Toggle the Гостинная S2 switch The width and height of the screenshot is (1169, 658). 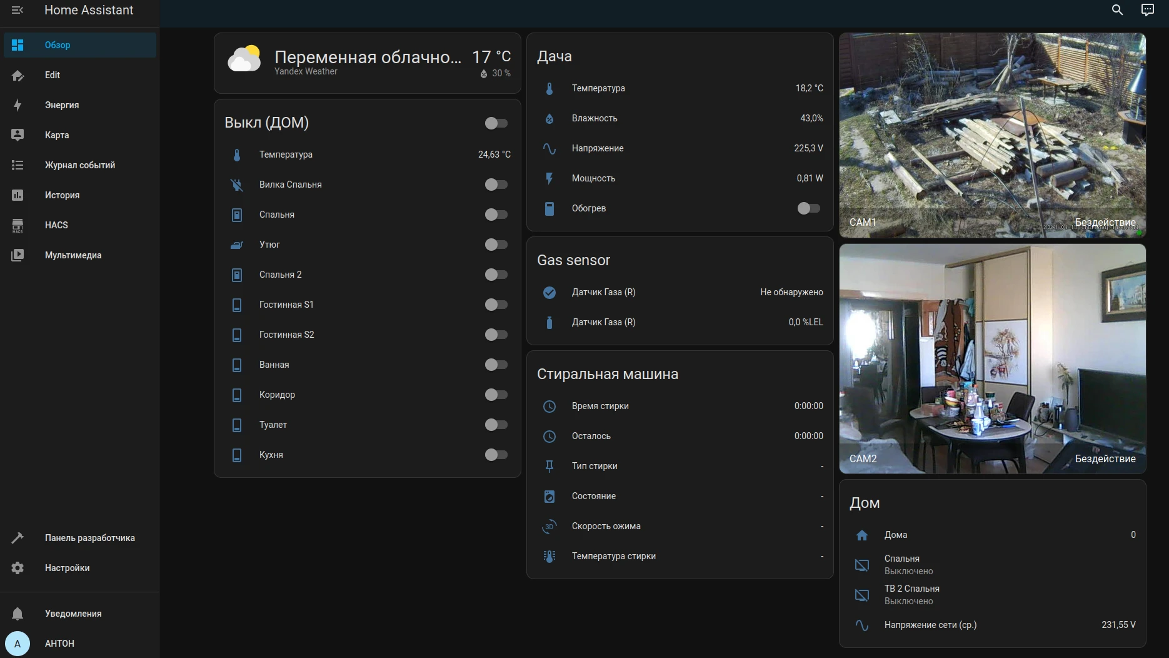click(496, 335)
